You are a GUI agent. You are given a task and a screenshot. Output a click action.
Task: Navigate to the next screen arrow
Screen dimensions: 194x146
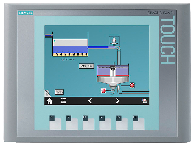(x=118, y=101)
